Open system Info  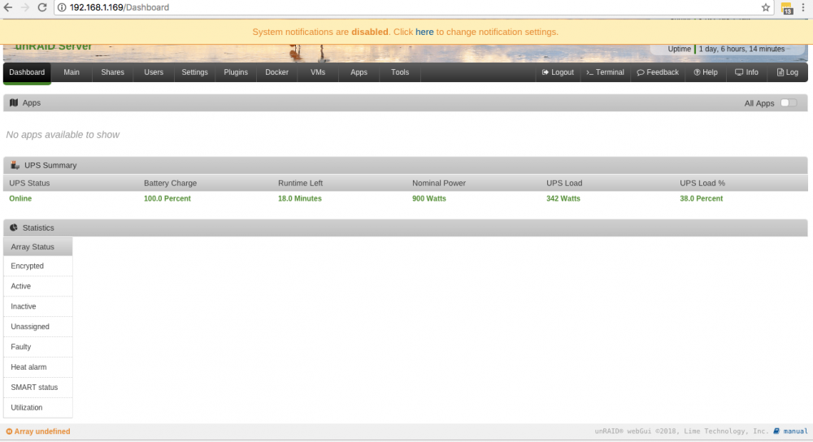(x=746, y=72)
